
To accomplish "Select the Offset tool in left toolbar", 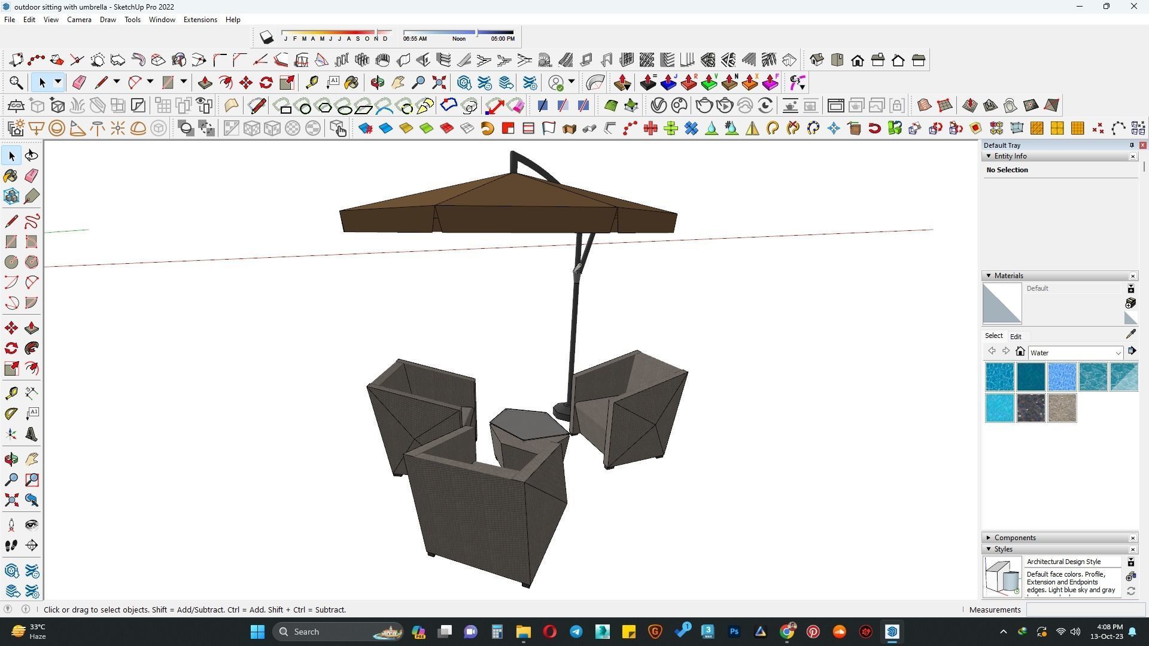I will [x=32, y=368].
